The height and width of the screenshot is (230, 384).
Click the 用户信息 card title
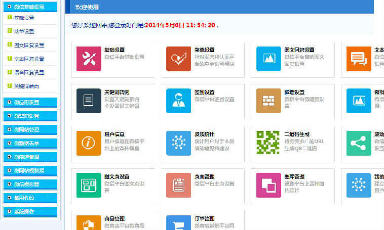pyautogui.click(x=114, y=134)
